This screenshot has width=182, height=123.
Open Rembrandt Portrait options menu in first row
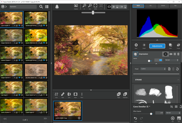click(47, 25)
